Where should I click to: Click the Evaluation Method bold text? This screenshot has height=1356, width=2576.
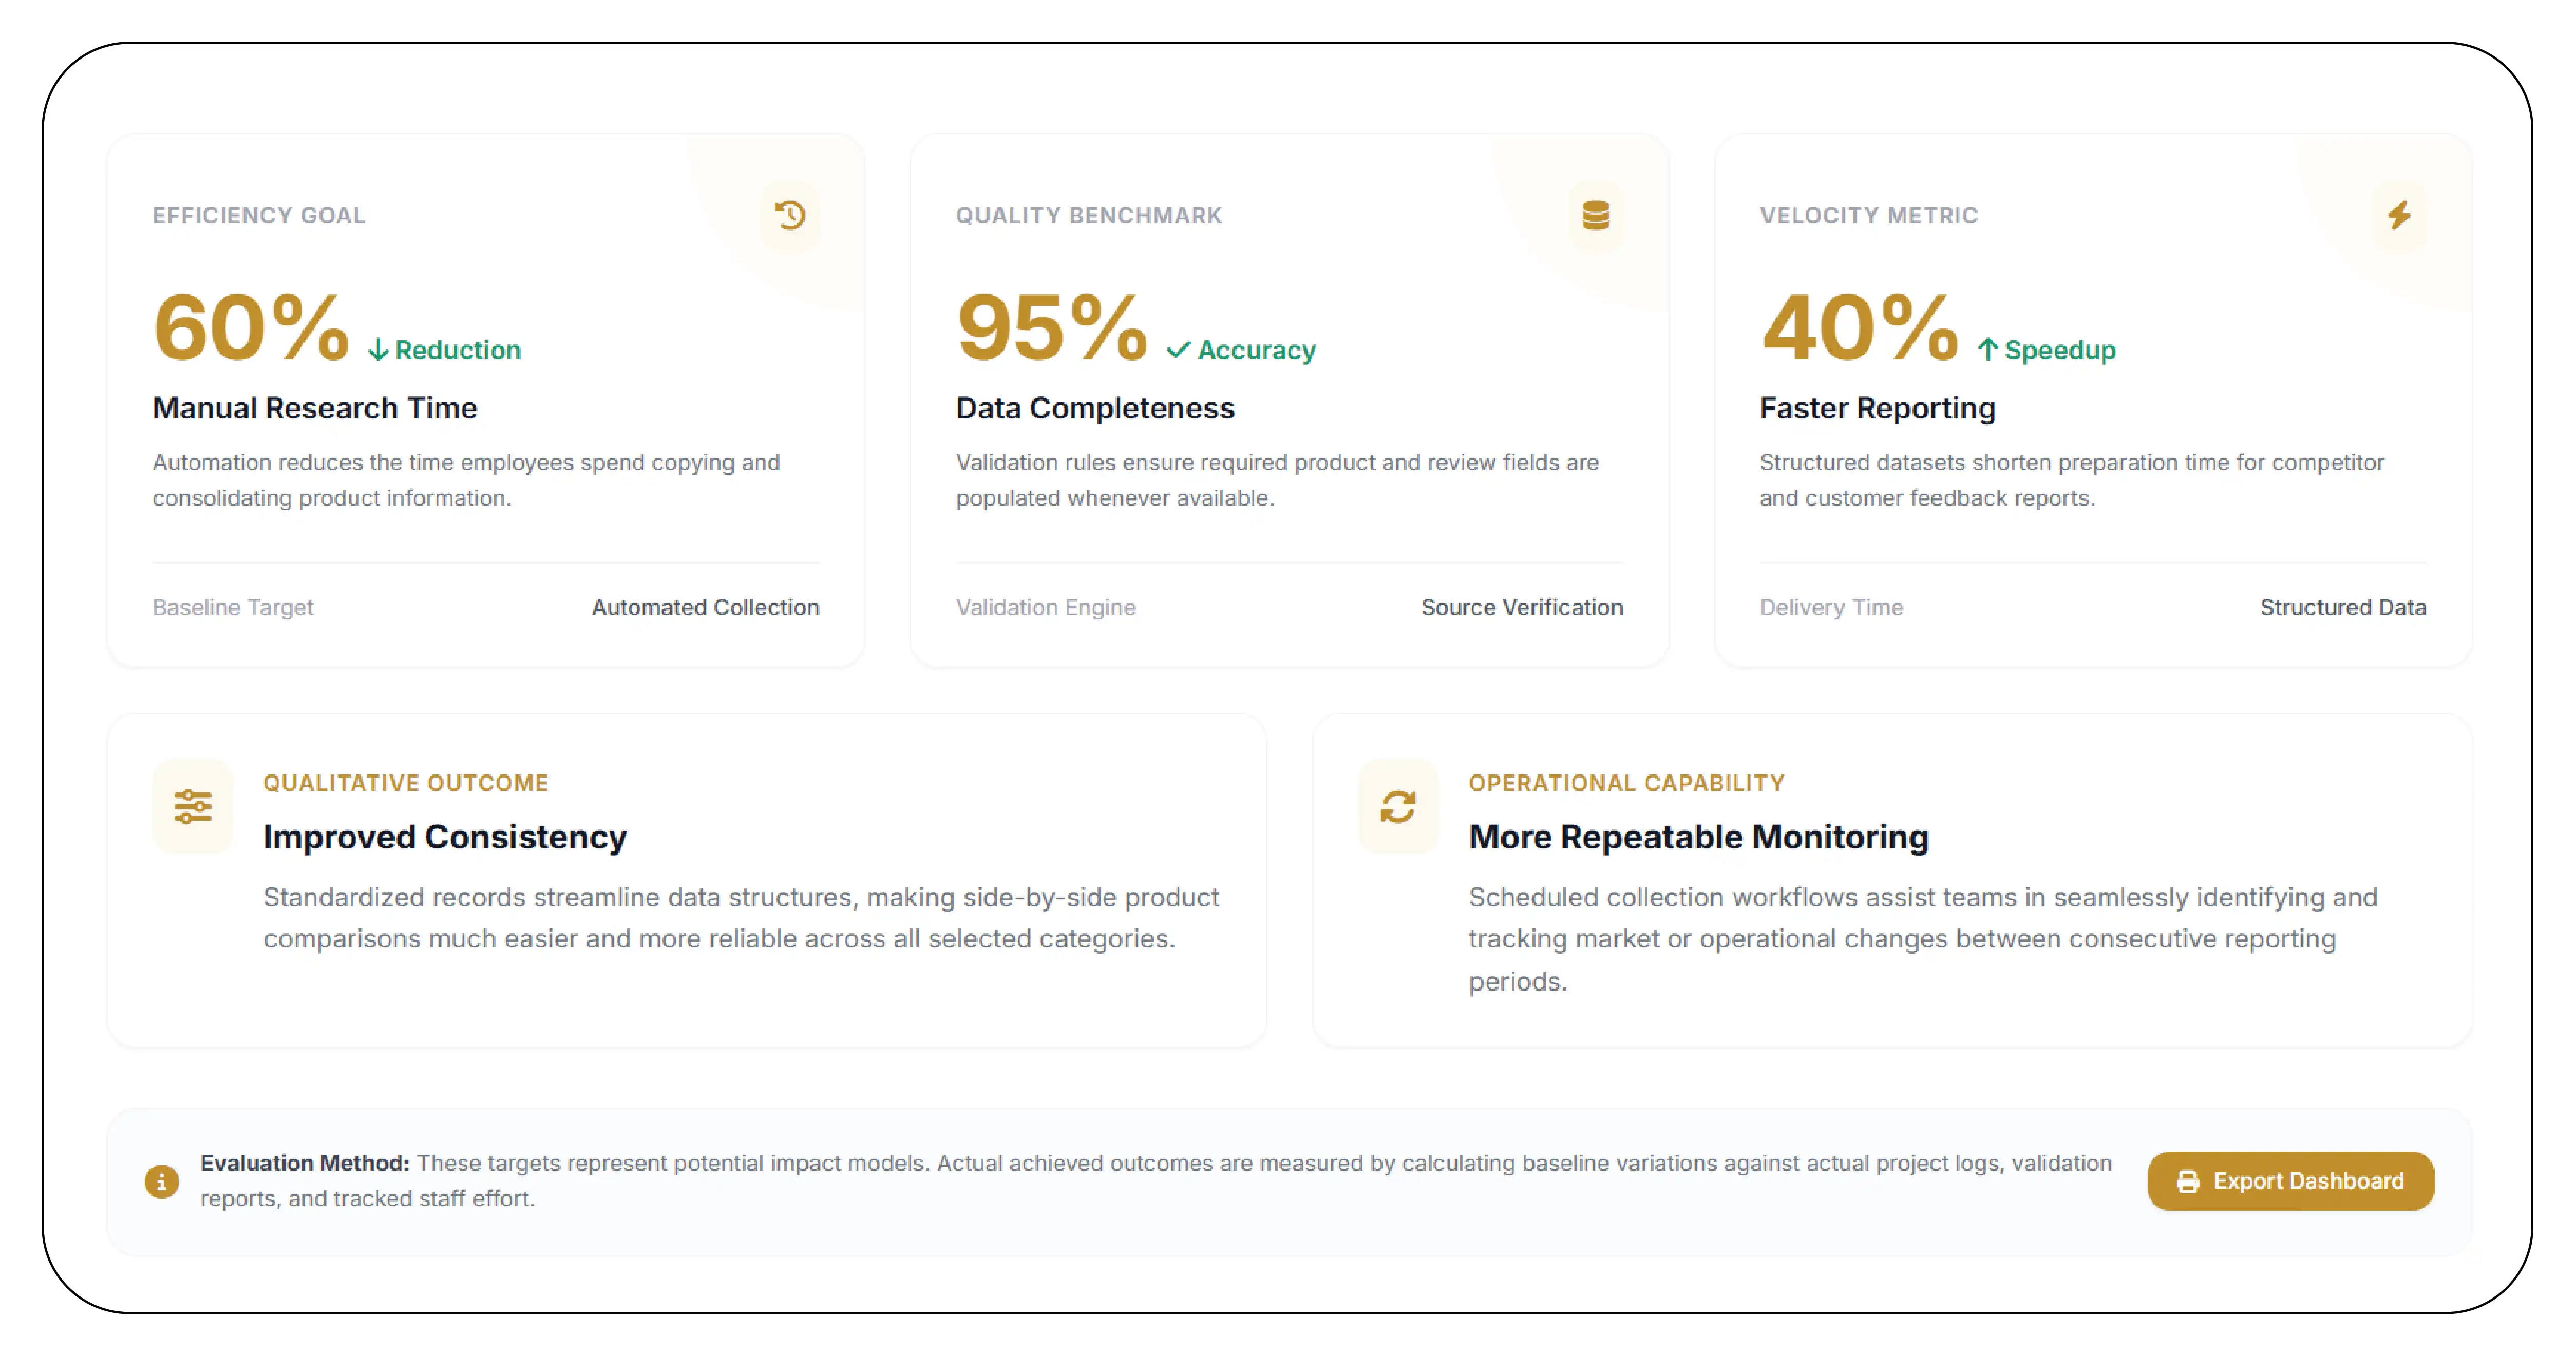pos(305,1163)
